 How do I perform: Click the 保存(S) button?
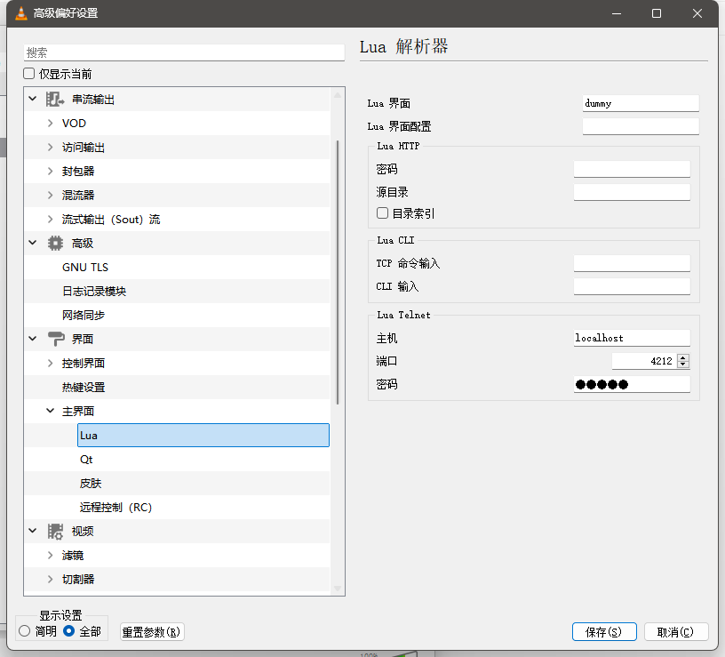(604, 631)
